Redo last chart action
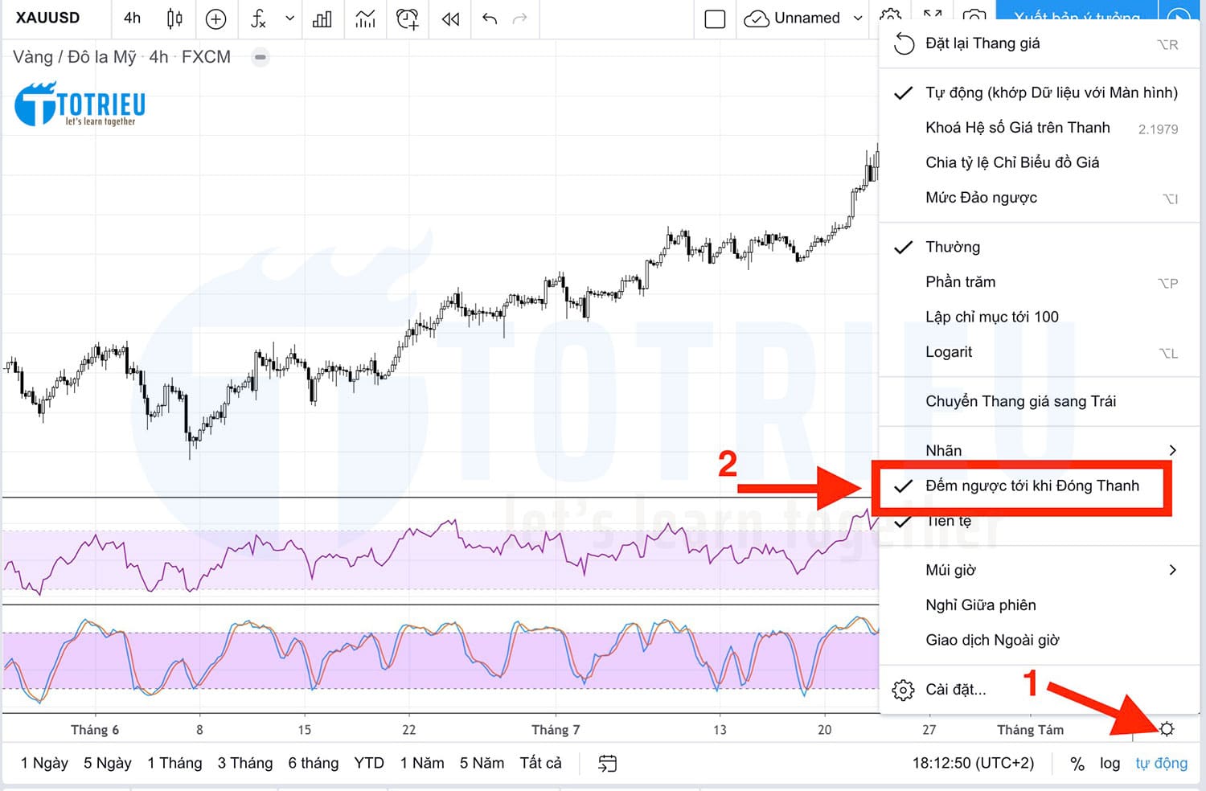 [x=519, y=18]
